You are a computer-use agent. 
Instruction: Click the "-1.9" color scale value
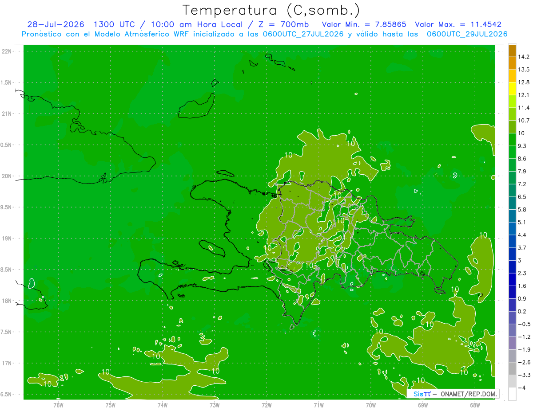pos(524,349)
